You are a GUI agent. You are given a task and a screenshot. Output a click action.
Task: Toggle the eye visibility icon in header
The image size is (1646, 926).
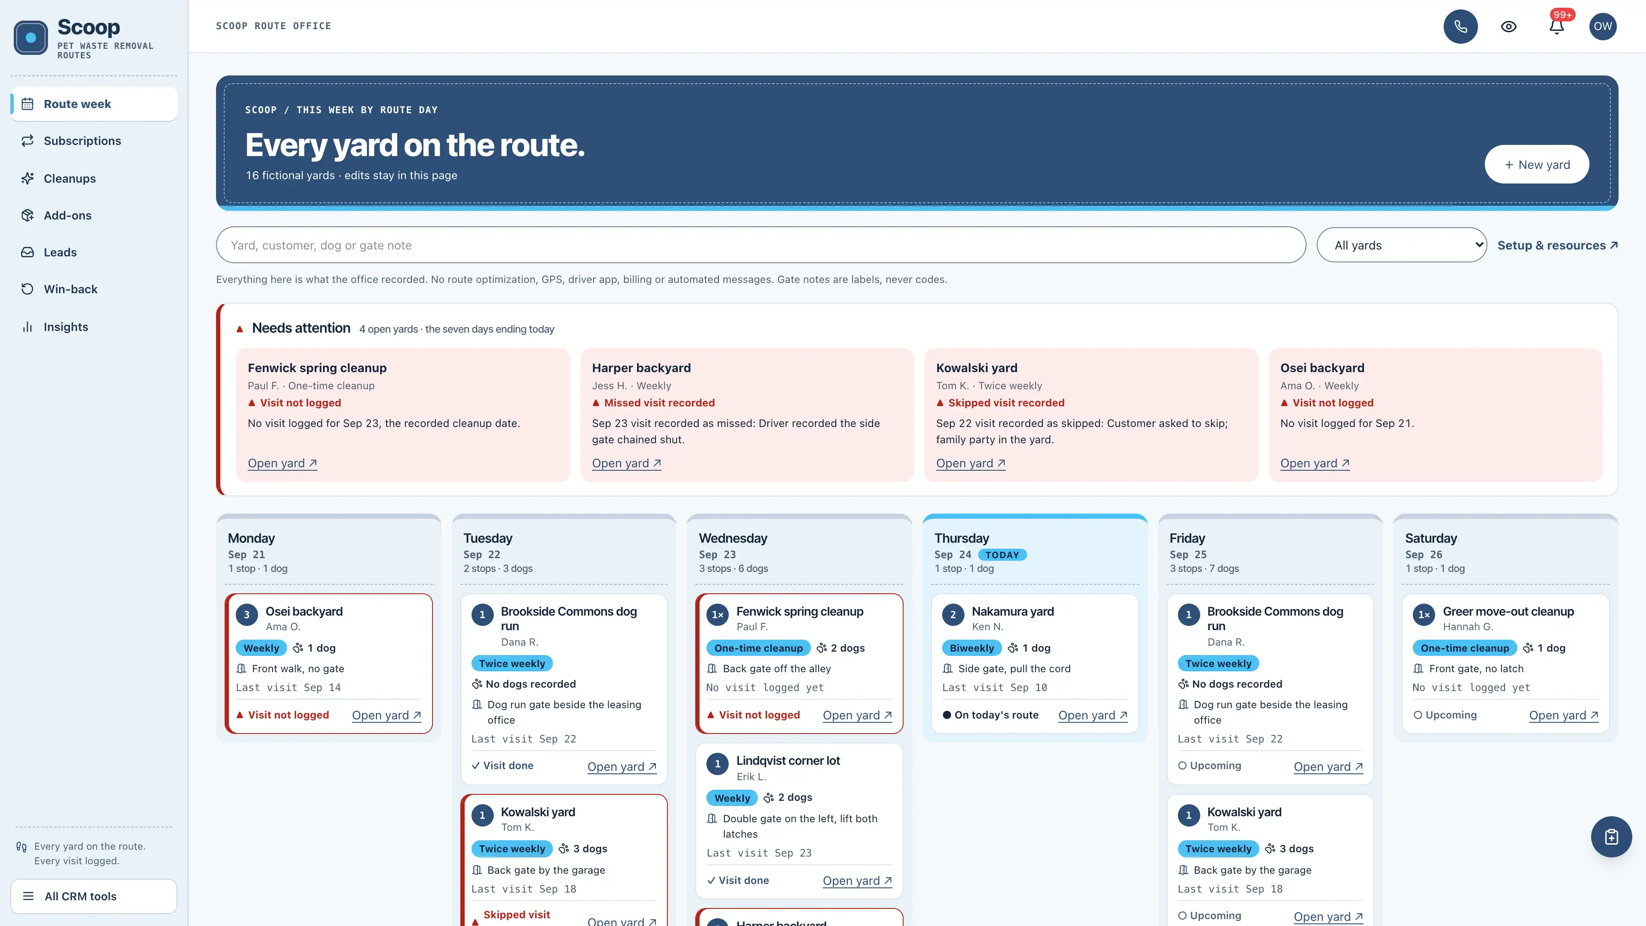1508,26
